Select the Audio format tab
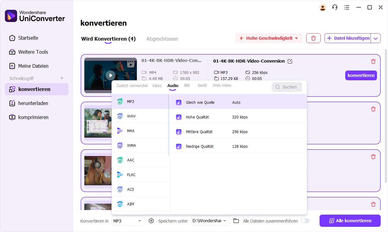The width and height of the screenshot is (388, 232). (173, 86)
